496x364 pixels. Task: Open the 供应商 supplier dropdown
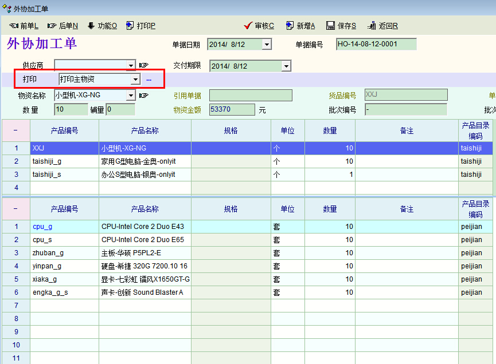click(x=131, y=65)
